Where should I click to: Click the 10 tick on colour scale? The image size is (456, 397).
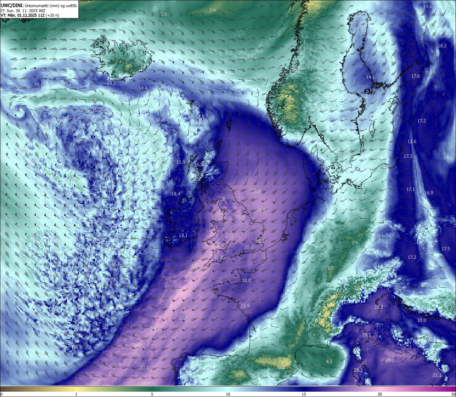point(228,394)
